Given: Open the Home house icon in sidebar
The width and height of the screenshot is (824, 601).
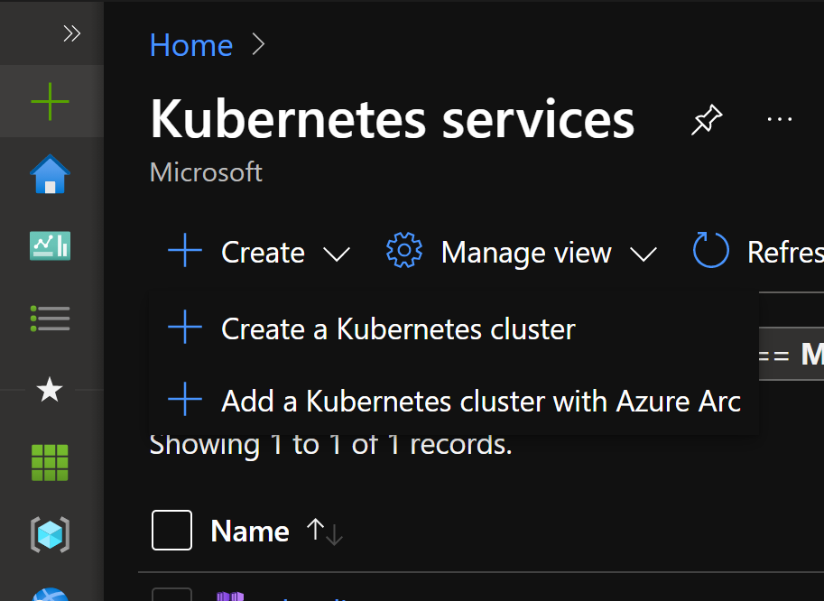Looking at the screenshot, I should tap(50, 174).
